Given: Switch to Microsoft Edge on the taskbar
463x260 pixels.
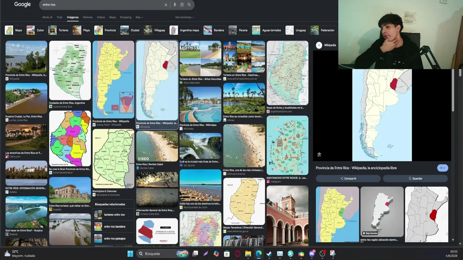Looking at the screenshot, I should (x=259, y=254).
